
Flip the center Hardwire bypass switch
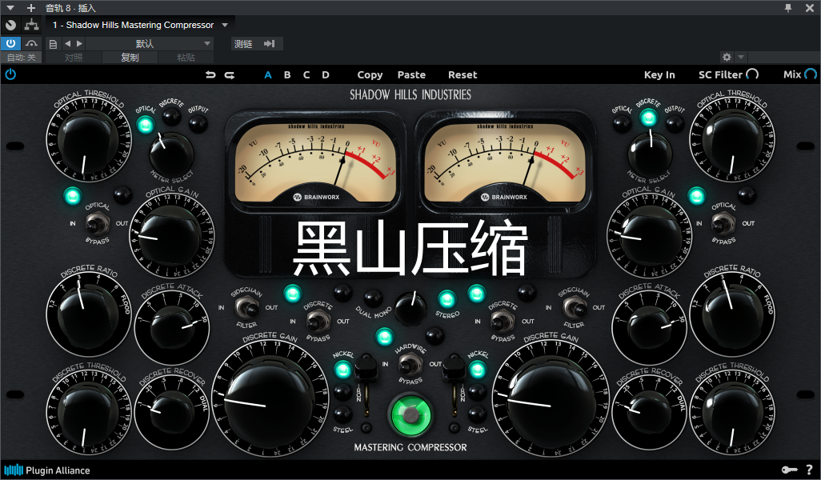click(x=410, y=363)
